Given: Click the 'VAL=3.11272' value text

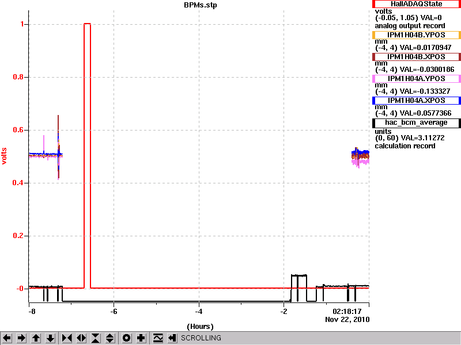Looking at the screenshot, I should point(422,138).
